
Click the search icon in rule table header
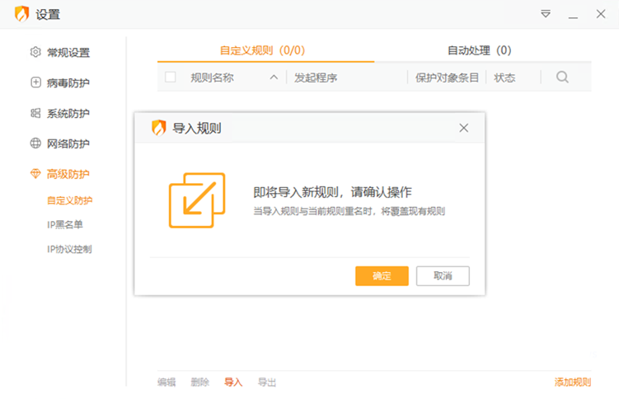tap(562, 77)
